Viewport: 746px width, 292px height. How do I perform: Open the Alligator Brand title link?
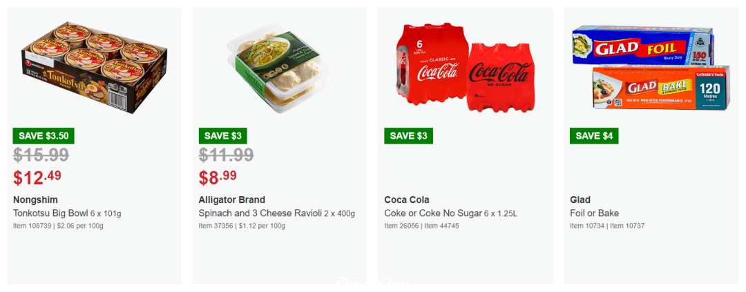pyautogui.click(x=231, y=199)
